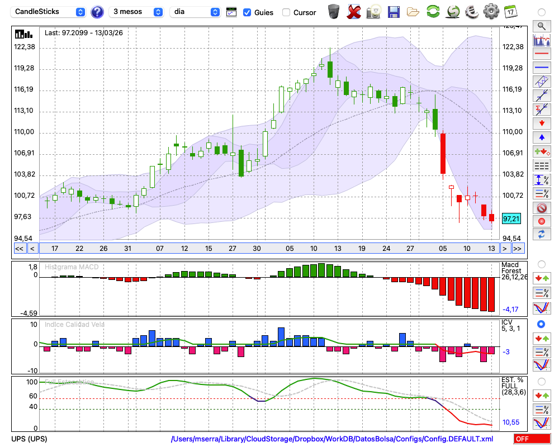The height and width of the screenshot is (447, 559).
Task: Open a file with the folder icon
Action: [x=413, y=12]
